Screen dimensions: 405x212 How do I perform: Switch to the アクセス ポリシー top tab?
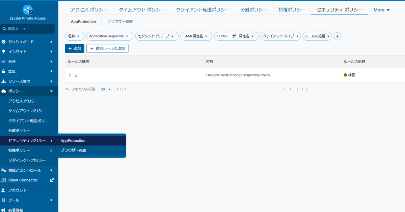(89, 10)
